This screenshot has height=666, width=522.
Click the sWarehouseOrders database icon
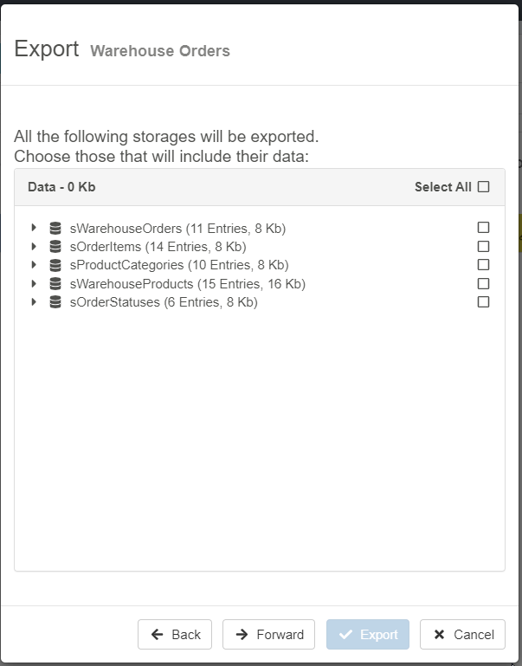(55, 229)
